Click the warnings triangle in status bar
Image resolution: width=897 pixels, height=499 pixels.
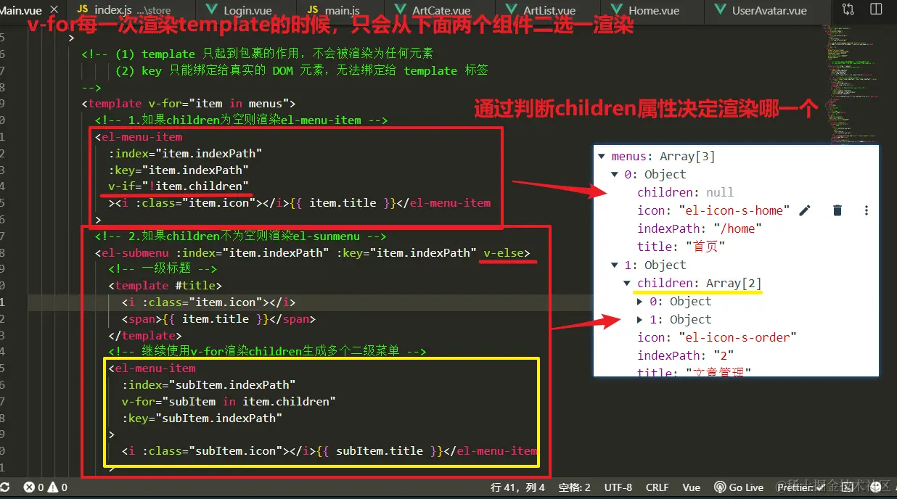(54, 487)
